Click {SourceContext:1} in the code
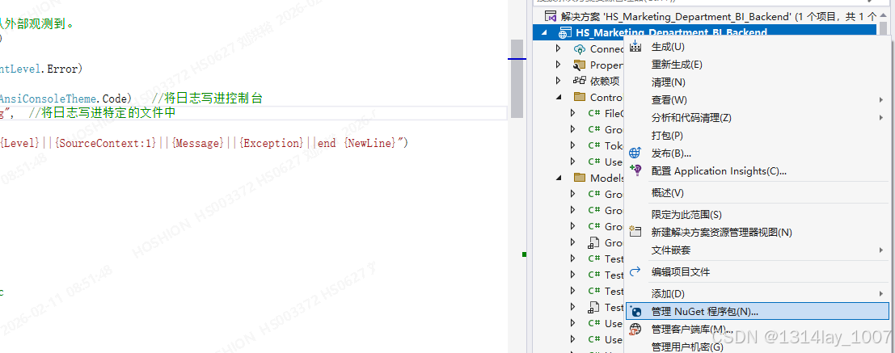Screen dimensions: 895x353 point(106,143)
